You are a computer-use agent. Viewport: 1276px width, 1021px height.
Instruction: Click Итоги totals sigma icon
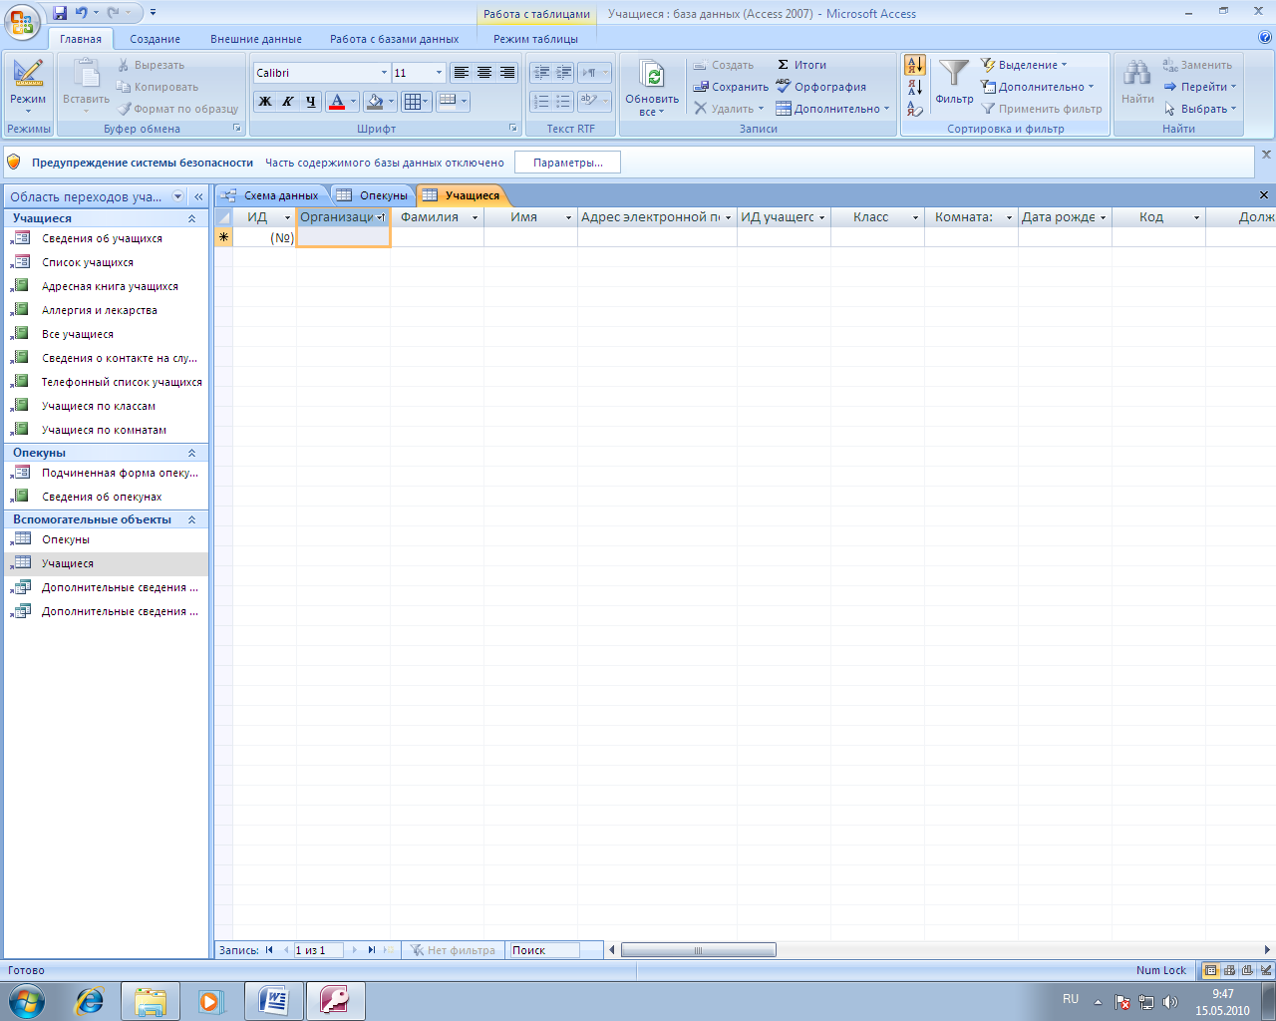click(801, 65)
